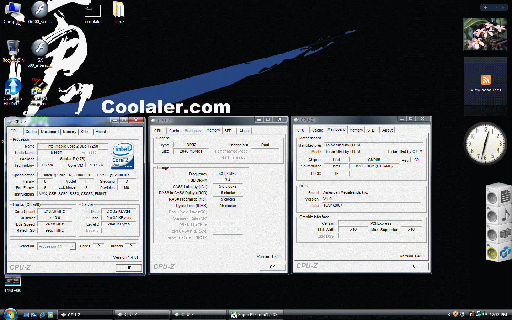Click the Intel Core 2 Duo logo
This screenshot has height=320, width=512.
click(x=122, y=155)
